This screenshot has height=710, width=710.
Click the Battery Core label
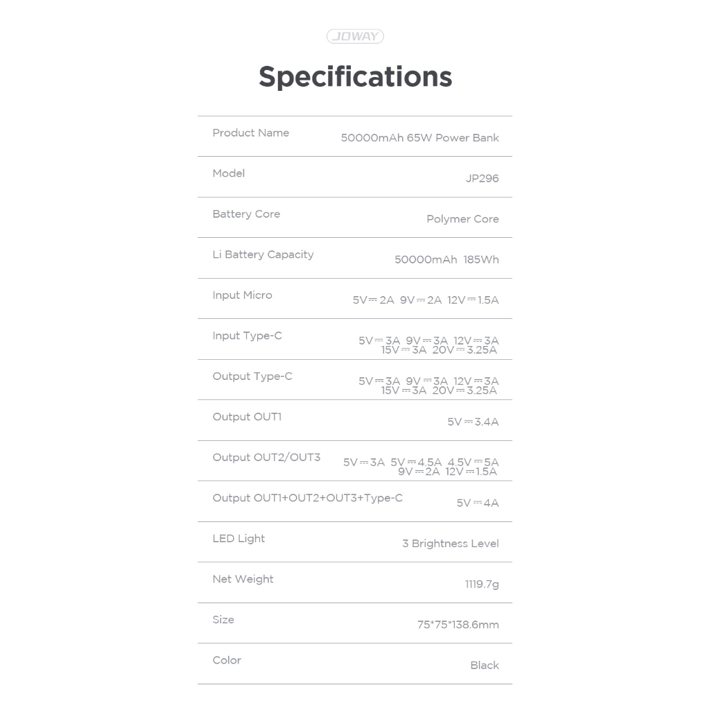[x=246, y=214]
